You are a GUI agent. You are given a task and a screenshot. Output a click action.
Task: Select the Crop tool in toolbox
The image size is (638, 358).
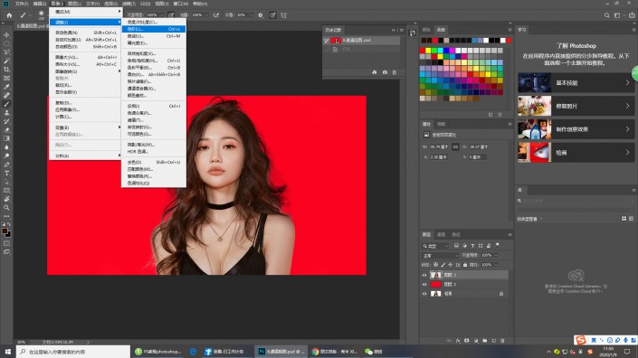[x=6, y=69]
